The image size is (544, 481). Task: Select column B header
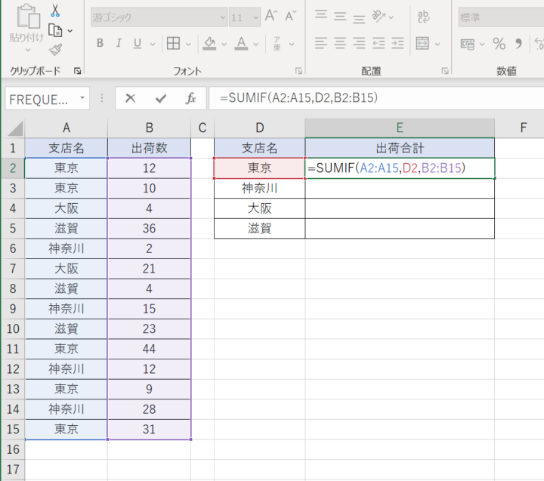pos(149,128)
